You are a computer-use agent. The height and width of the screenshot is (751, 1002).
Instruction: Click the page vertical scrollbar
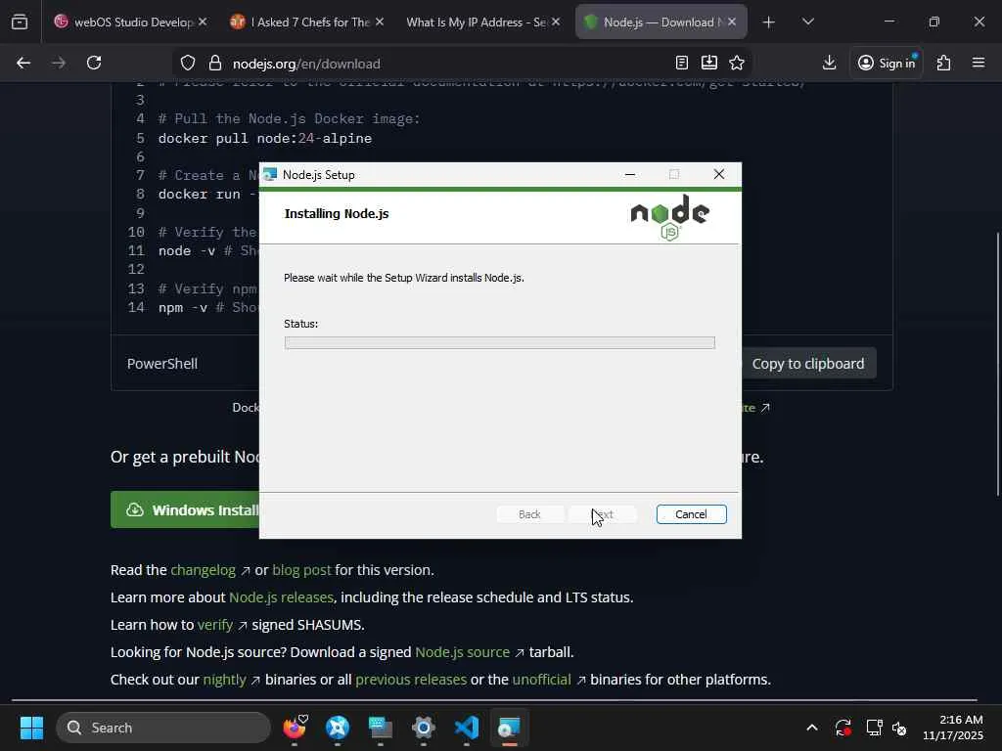coord(998,364)
